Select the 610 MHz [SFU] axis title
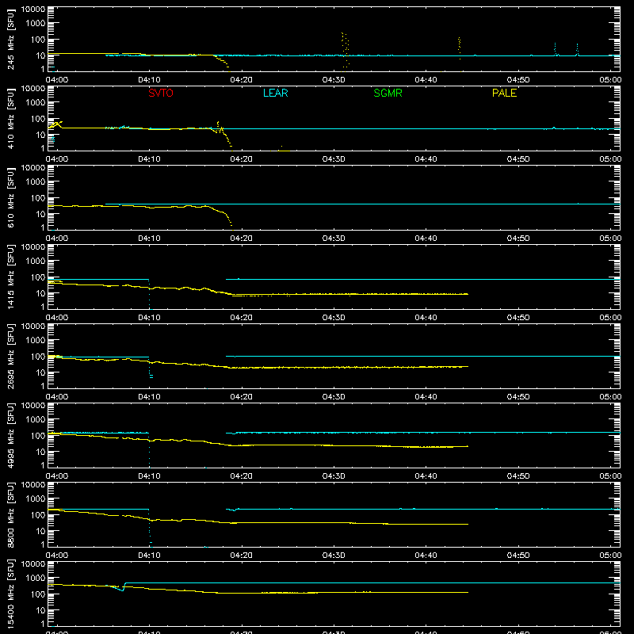The width and height of the screenshot is (634, 634). pyautogui.click(x=11, y=197)
